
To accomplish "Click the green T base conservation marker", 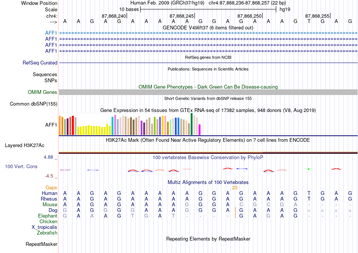I will [309, 169].
